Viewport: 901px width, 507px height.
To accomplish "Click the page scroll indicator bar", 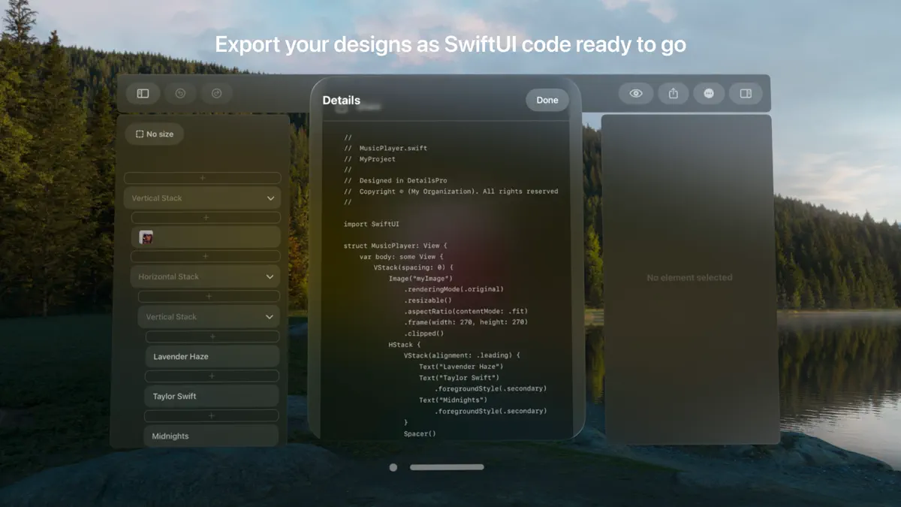I will tap(447, 466).
